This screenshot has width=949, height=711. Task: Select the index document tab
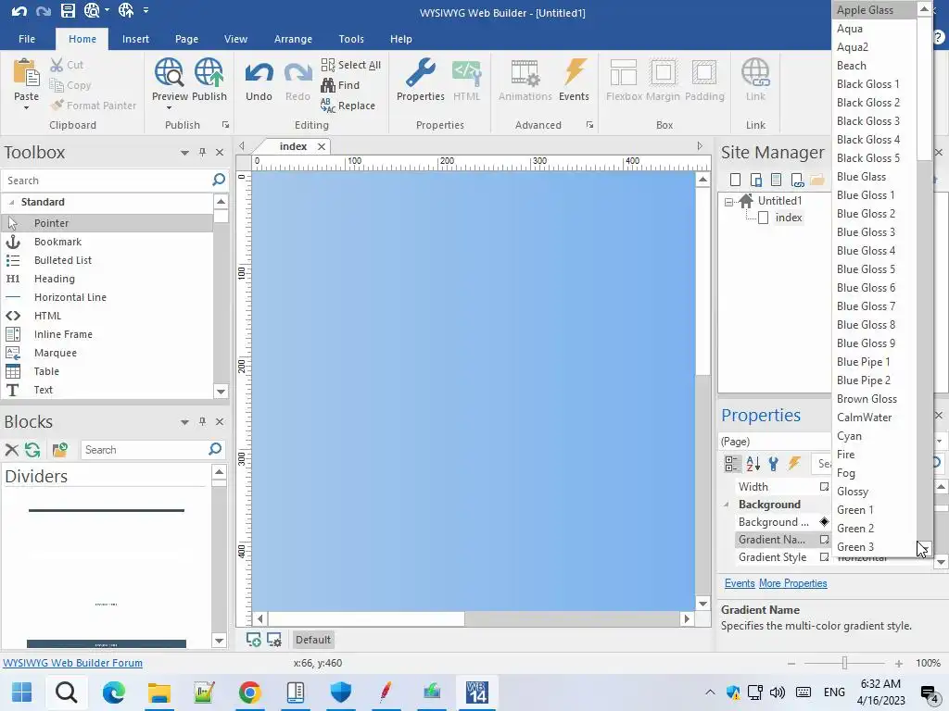point(293,146)
